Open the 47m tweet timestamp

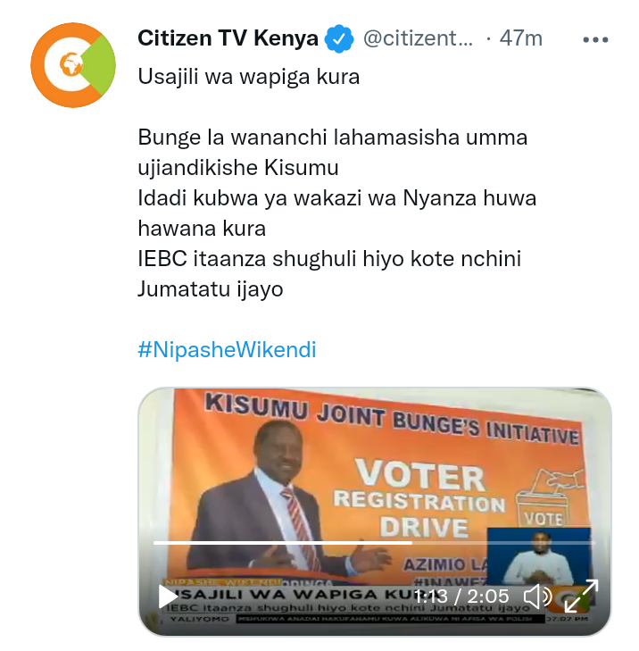coord(521,38)
